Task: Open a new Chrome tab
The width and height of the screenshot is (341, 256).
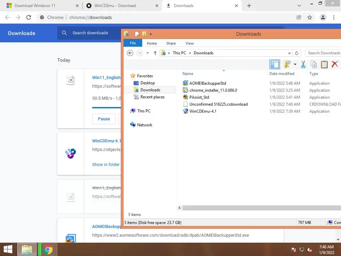Action: [249, 6]
